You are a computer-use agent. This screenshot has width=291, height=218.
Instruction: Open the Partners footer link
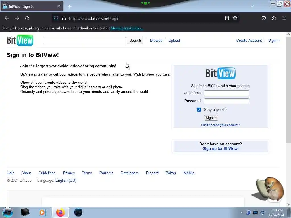(106, 173)
